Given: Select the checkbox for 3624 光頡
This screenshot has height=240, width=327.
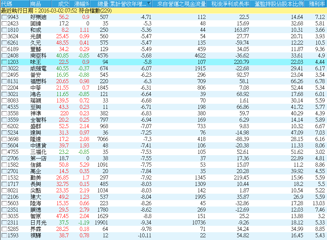Looking at the screenshot, I should (x=4, y=37).
